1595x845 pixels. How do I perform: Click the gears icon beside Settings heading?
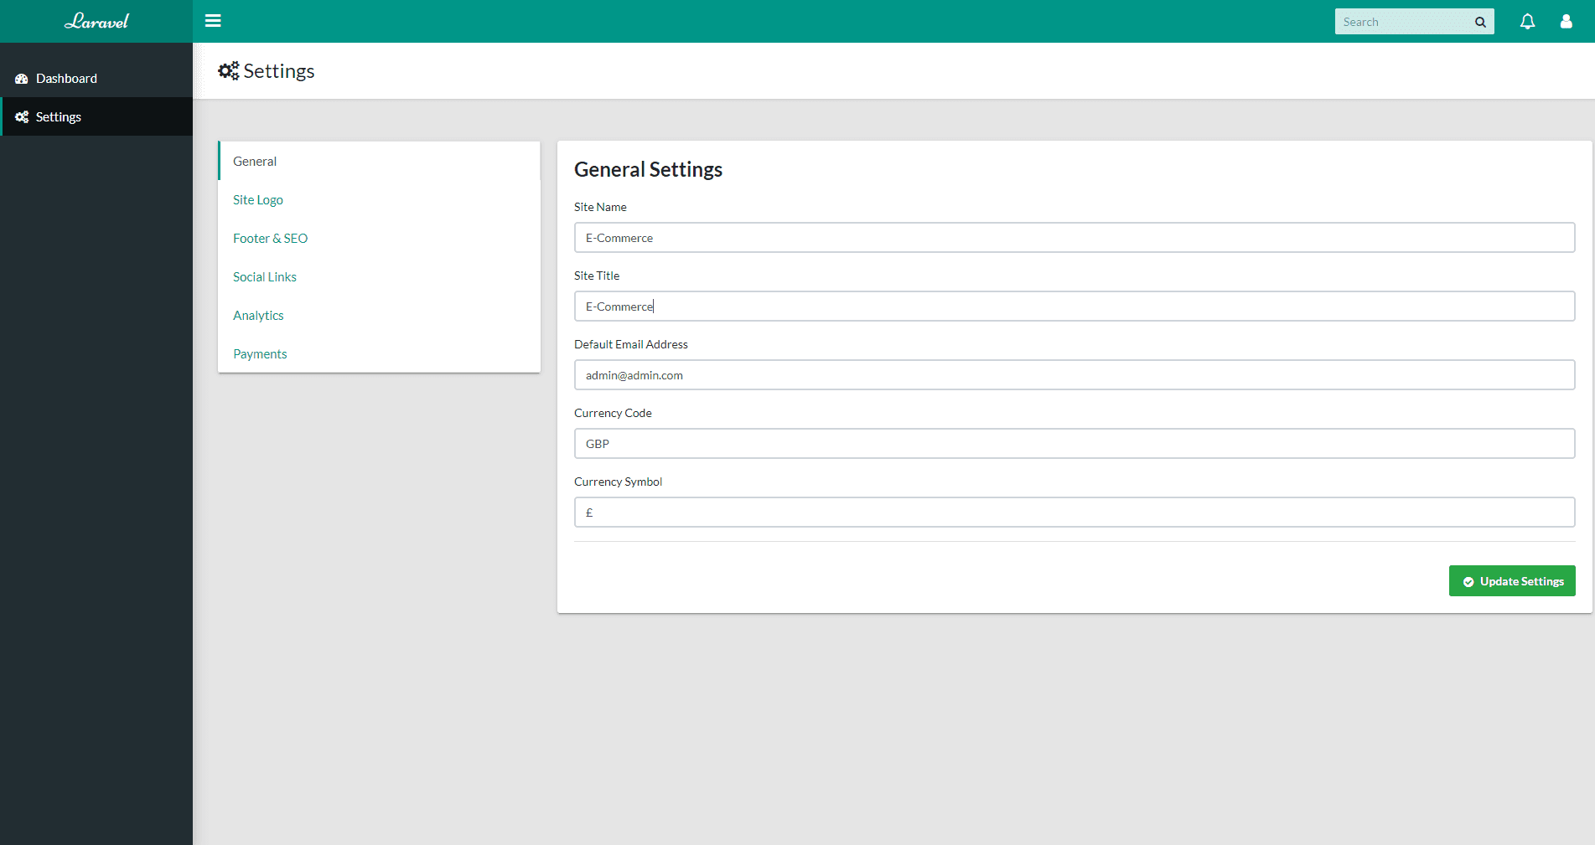pos(227,70)
